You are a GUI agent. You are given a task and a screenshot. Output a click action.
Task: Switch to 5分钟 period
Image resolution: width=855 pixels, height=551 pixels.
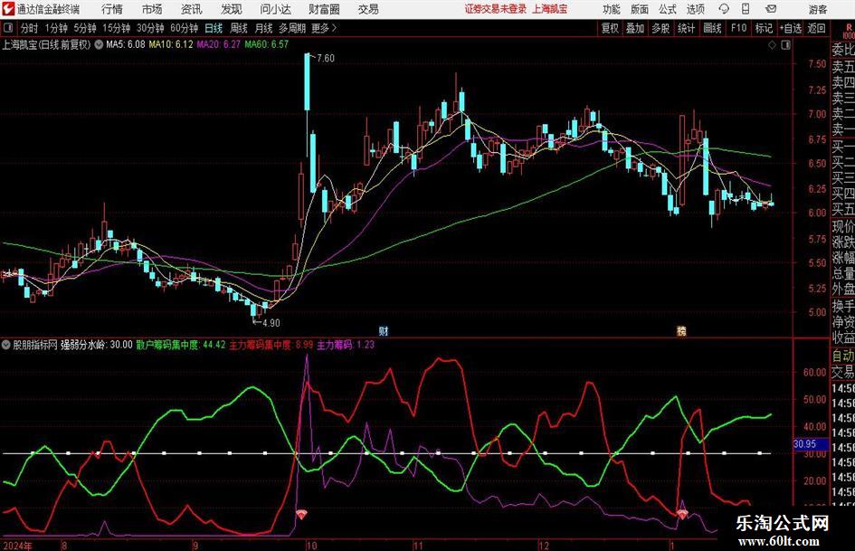(x=84, y=28)
